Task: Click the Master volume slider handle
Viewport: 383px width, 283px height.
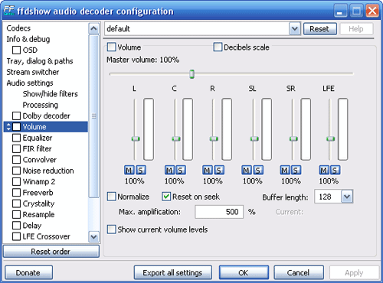Action: pyautogui.click(x=191, y=74)
